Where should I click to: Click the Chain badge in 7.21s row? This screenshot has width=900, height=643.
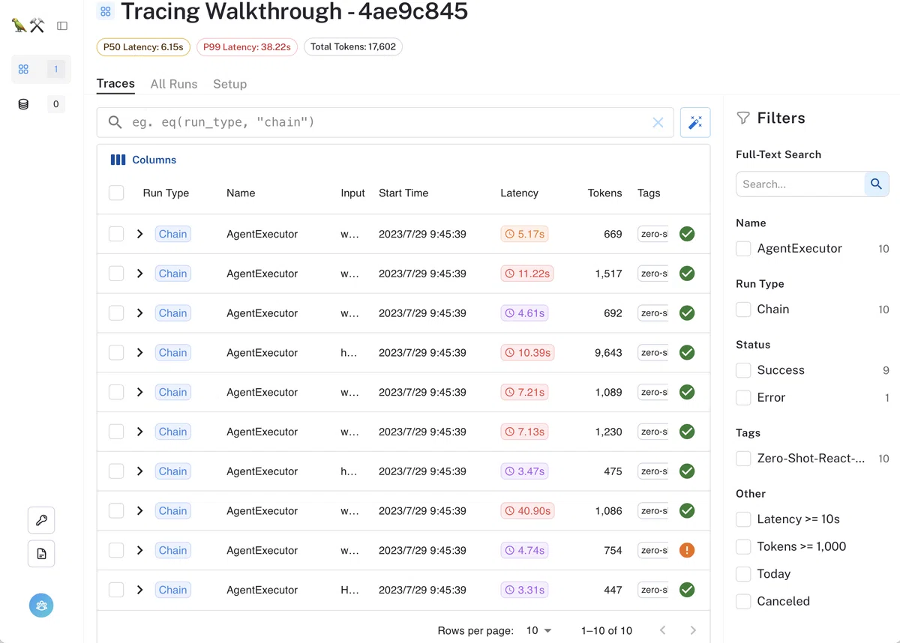click(172, 392)
